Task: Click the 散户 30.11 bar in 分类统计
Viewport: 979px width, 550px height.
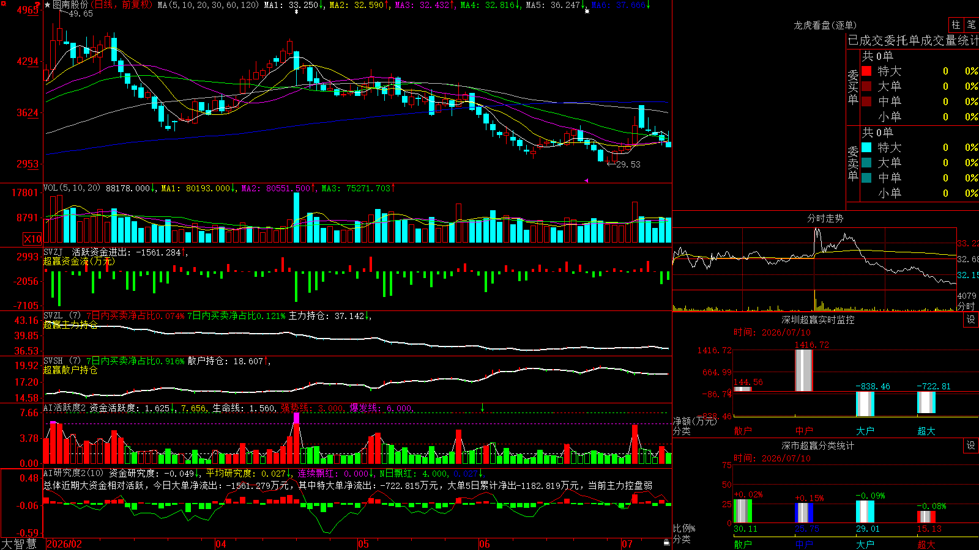Action: coord(743,511)
